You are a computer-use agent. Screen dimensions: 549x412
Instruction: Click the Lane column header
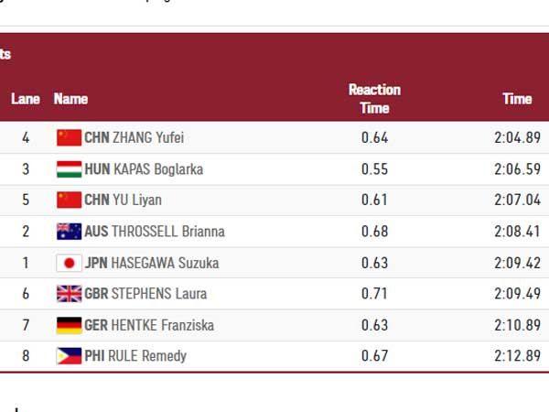tap(26, 99)
